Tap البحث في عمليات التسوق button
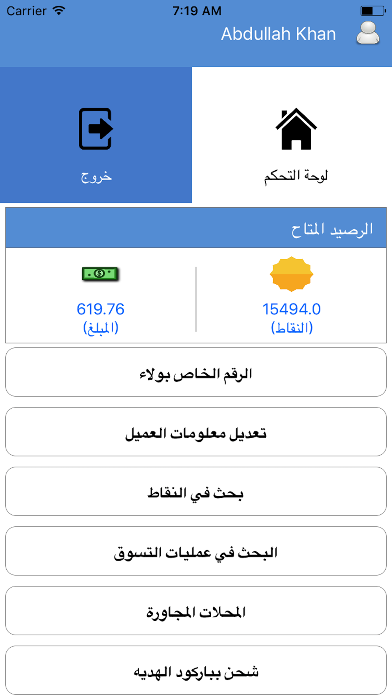This screenshot has width=392, height=698. click(x=196, y=551)
